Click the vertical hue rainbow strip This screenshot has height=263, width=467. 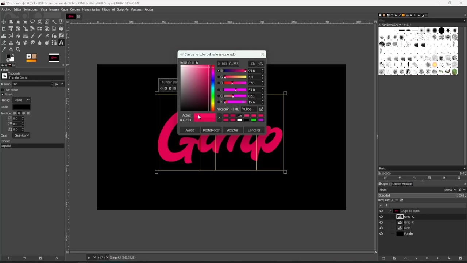(x=213, y=88)
